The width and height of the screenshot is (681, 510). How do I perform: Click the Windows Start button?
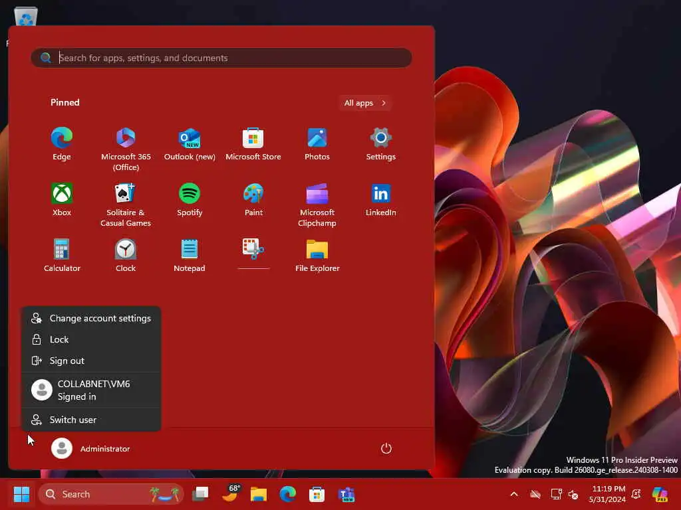pos(21,494)
